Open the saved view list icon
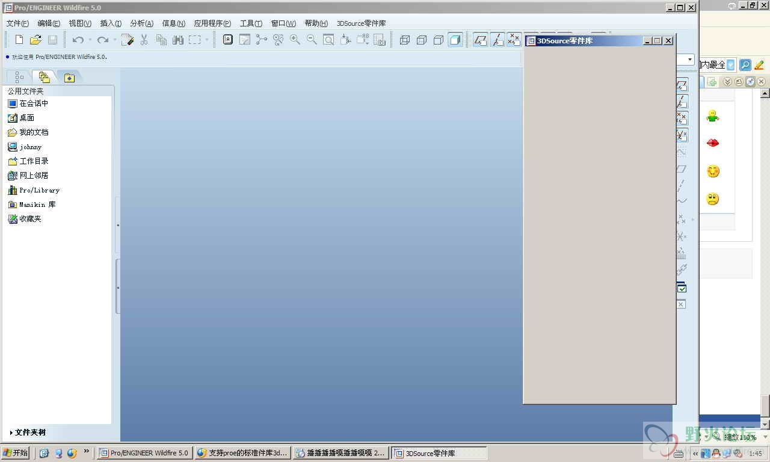 (363, 40)
